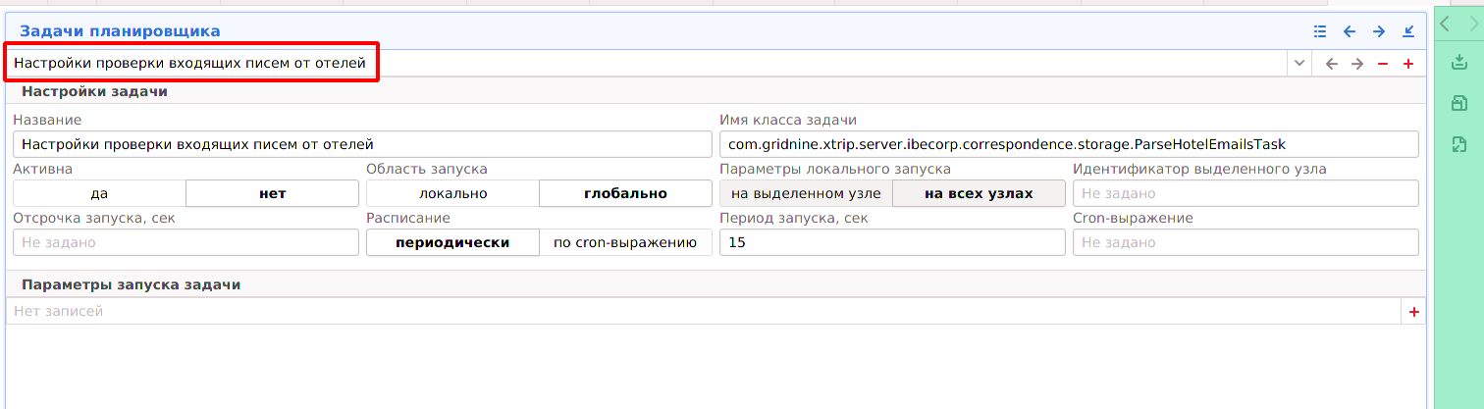
Task: Add a launch parameter with red plus
Action: 1414,312
